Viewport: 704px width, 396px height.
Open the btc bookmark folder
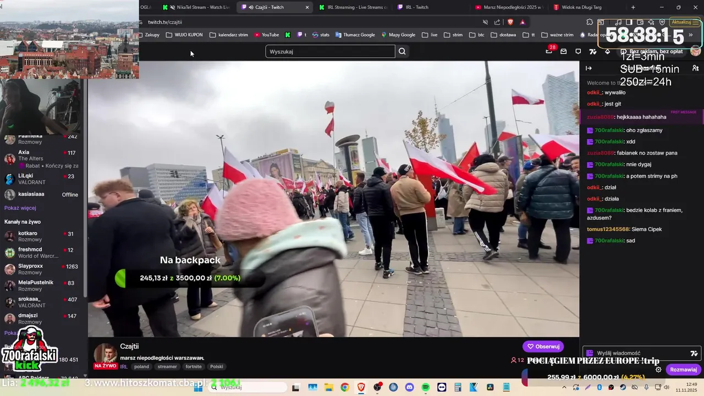(x=476, y=35)
